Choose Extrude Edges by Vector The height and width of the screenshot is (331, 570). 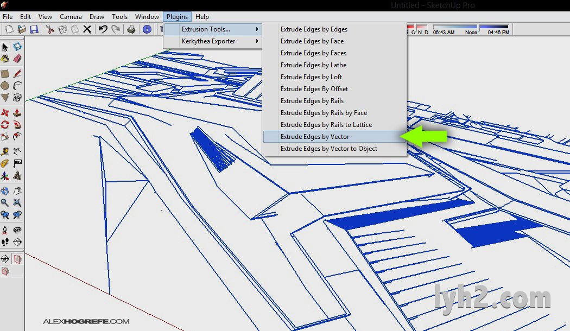(334, 137)
